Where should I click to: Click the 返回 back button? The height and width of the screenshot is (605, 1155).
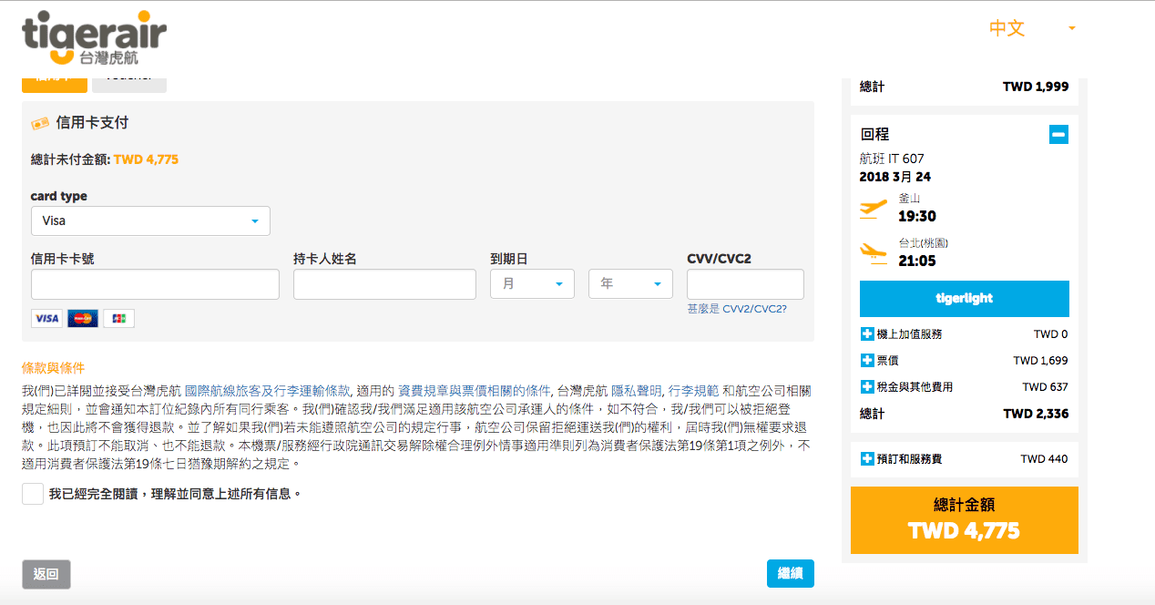(46, 574)
